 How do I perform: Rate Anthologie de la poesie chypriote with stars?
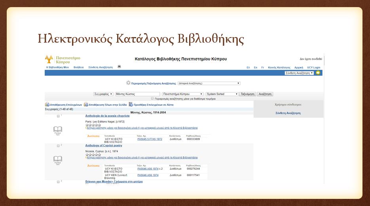93,125
